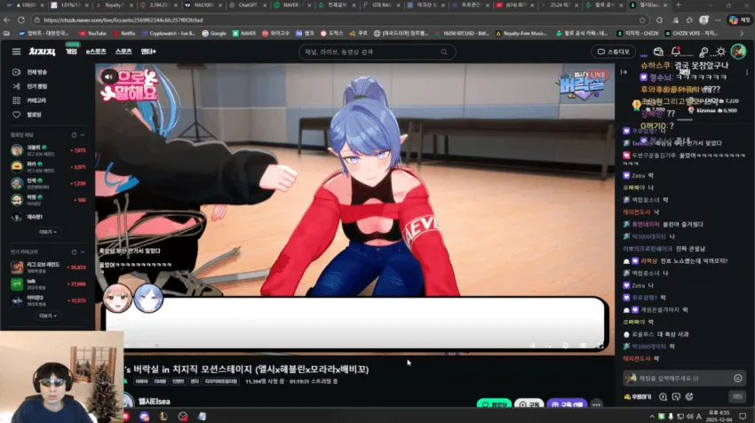Send the chat message
755x423 pixels.
[737, 396]
